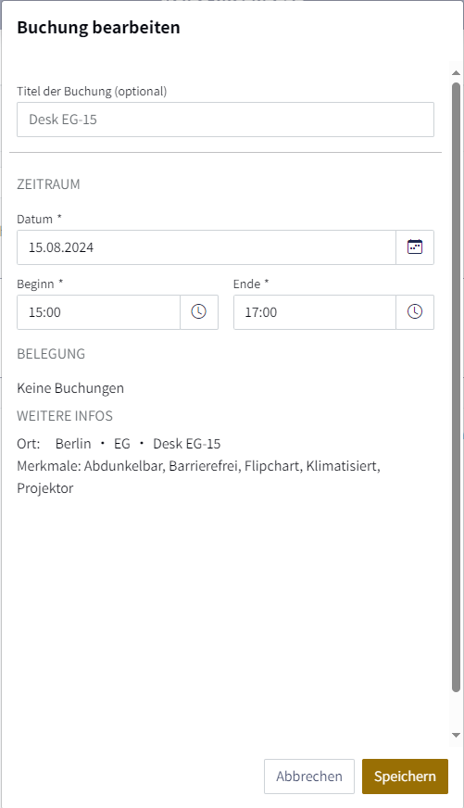This screenshot has height=808, width=464.
Task: Cancel editing with Abbrechen button
Action: [309, 776]
